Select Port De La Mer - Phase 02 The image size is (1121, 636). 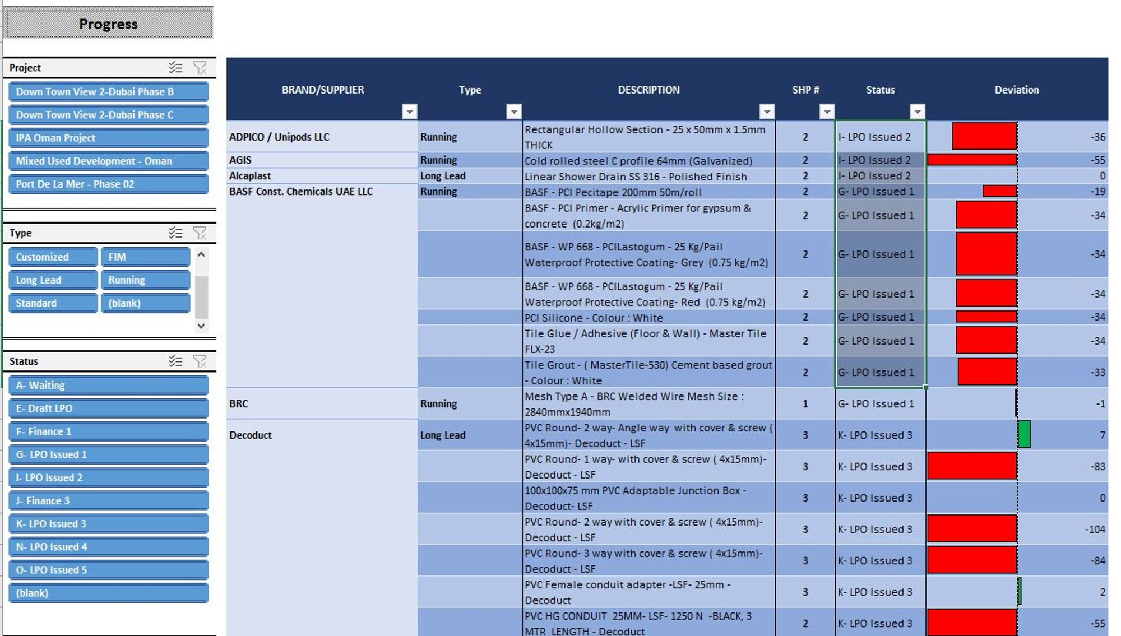[108, 184]
